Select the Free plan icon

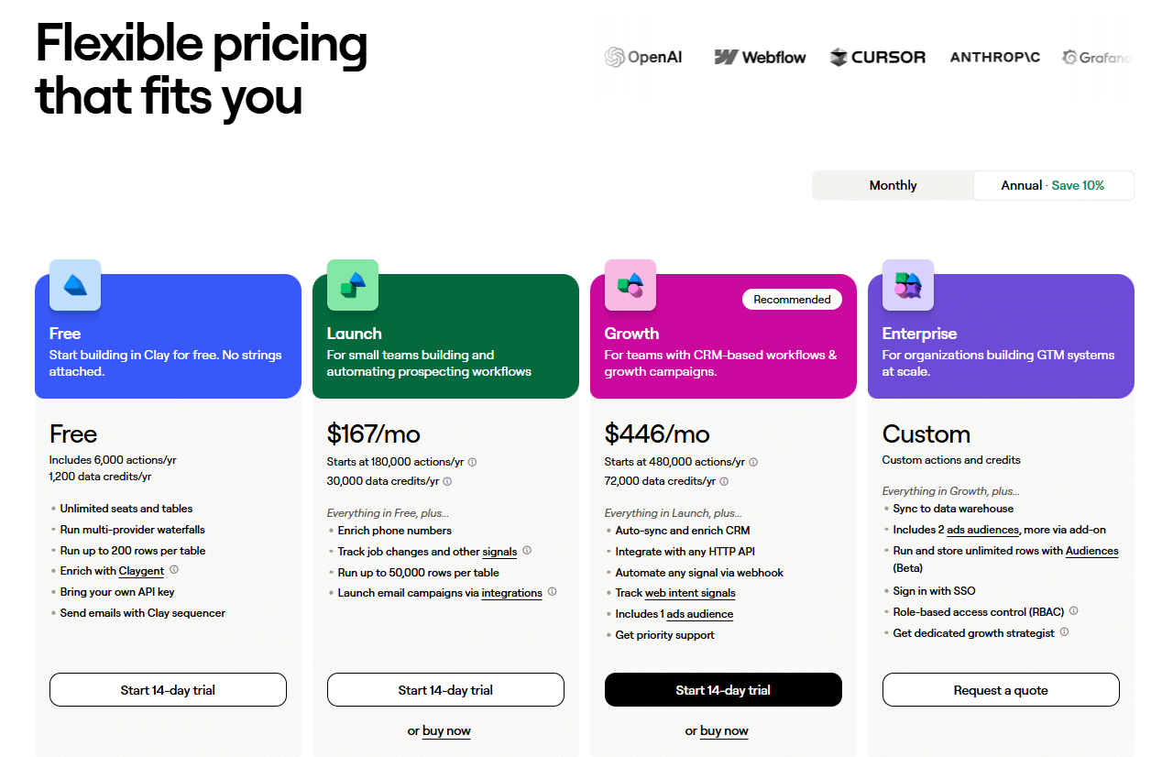click(74, 285)
